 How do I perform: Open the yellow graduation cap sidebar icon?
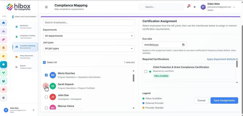[3, 56]
